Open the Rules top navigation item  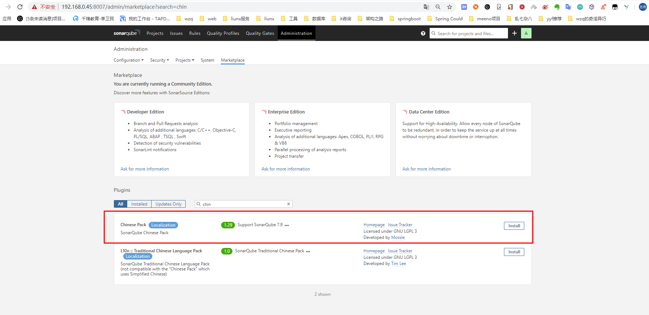(x=195, y=33)
